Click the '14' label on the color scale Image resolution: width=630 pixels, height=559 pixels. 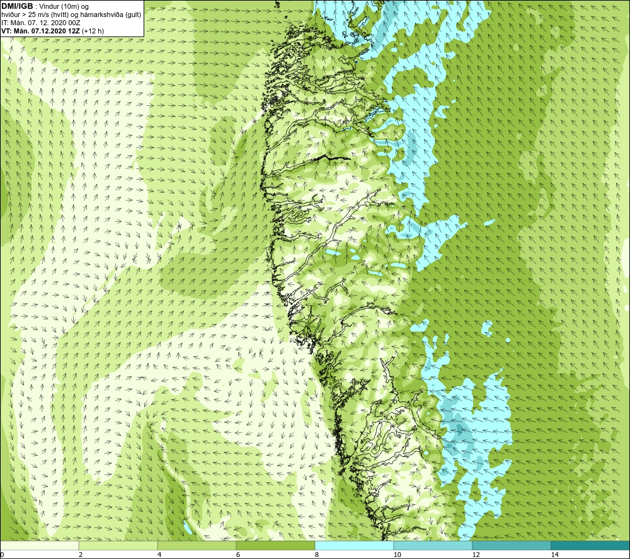click(x=554, y=555)
